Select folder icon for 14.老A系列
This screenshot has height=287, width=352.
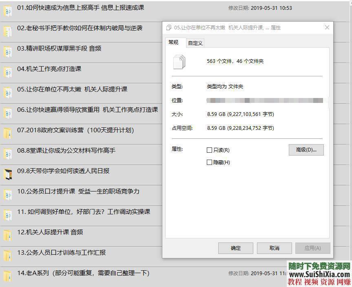(7, 277)
